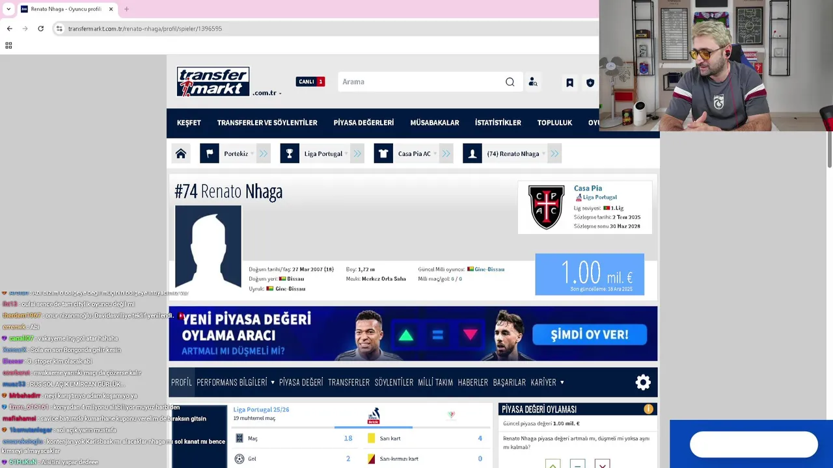
Task: Open the Casa Pia AC breadcrumb dropdown
Action: (417, 154)
